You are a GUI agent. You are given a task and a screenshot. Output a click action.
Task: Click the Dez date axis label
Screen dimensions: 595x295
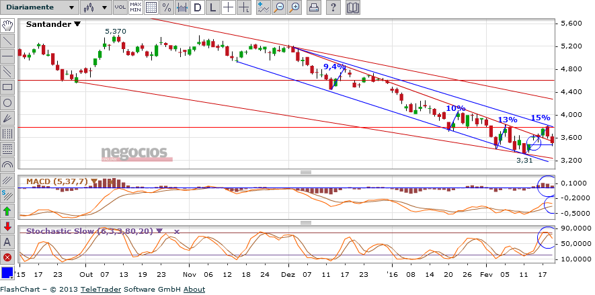288,275
